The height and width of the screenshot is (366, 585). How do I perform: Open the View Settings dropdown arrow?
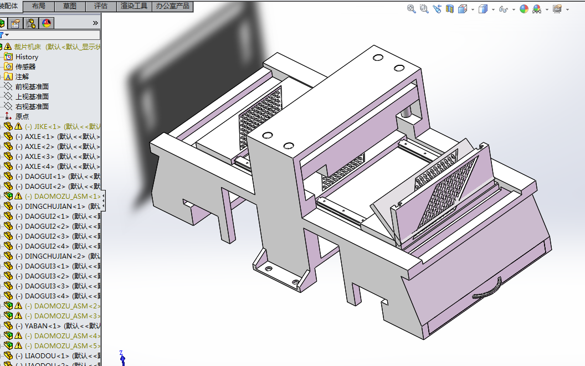[567, 9]
